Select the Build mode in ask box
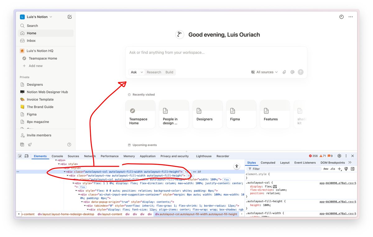Screen dimensions: 373x237 pos(169,72)
